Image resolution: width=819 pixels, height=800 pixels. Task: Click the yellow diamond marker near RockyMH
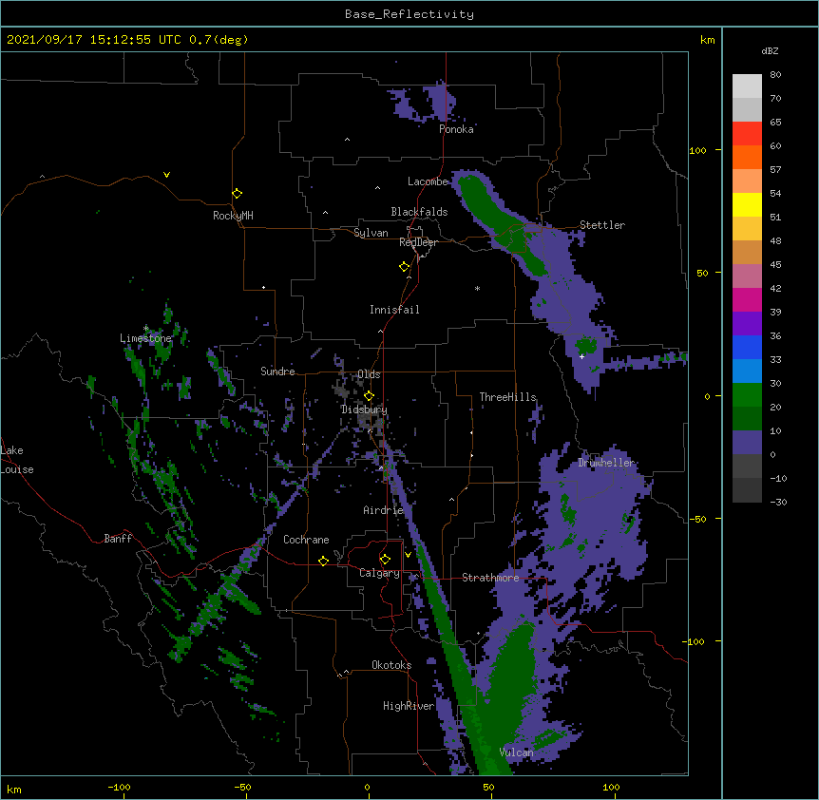click(x=238, y=194)
